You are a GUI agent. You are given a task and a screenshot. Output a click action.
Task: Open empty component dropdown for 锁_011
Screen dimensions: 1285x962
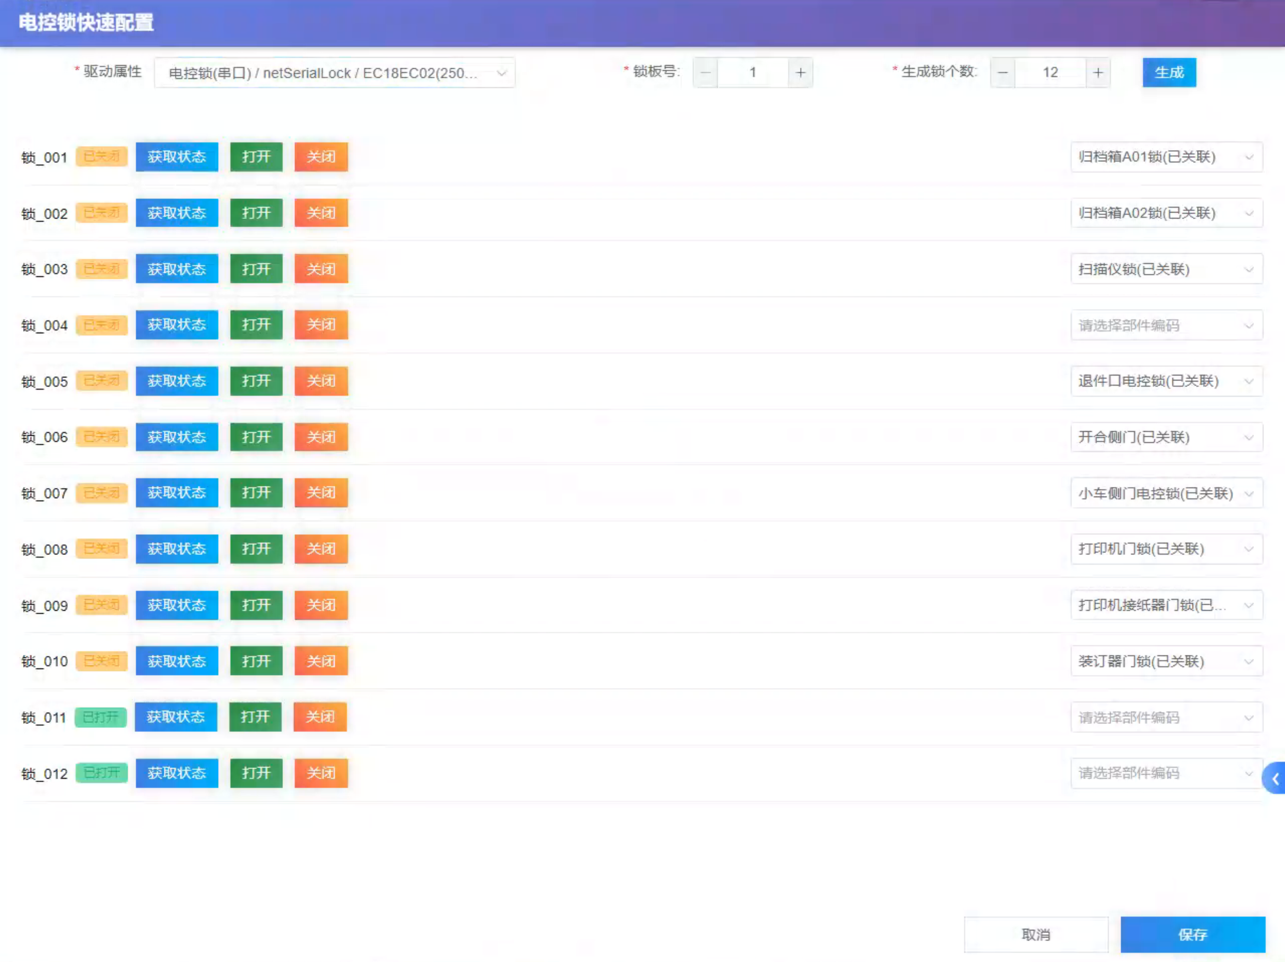coord(1167,718)
